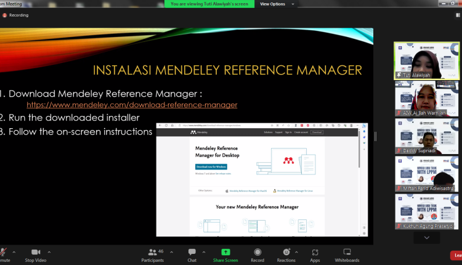Select AJW_Aj Ilah Warnilah's video thumbnail
This screenshot has height=265, width=462.
pyautogui.click(x=426, y=99)
